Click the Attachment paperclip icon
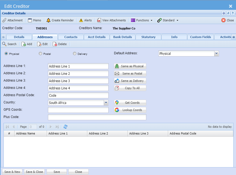Image resolution: width=236 pixels, height=175 pixels. [x=4, y=20]
